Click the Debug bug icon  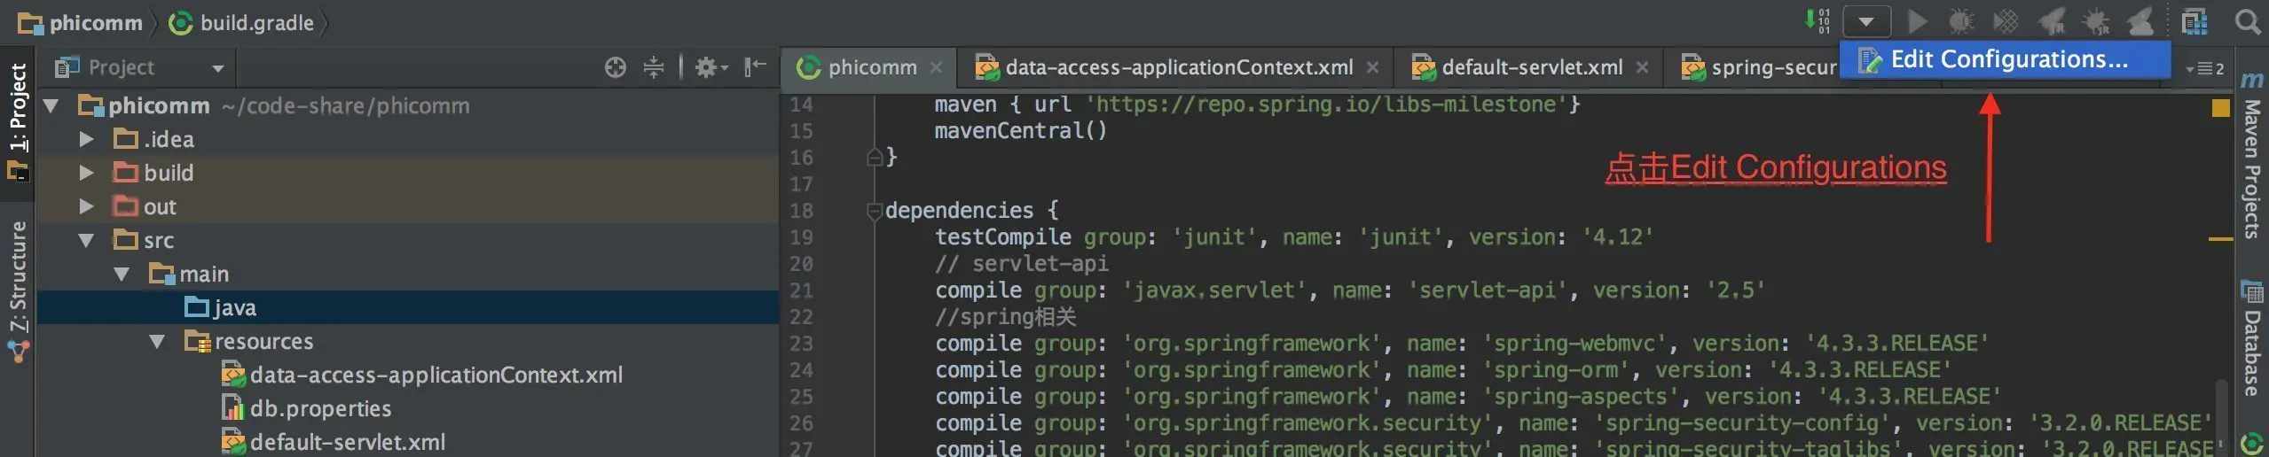(x=1961, y=21)
